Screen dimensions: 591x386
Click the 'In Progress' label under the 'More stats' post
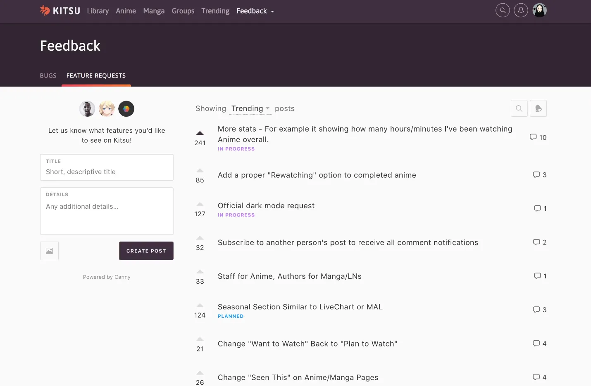coord(236,149)
